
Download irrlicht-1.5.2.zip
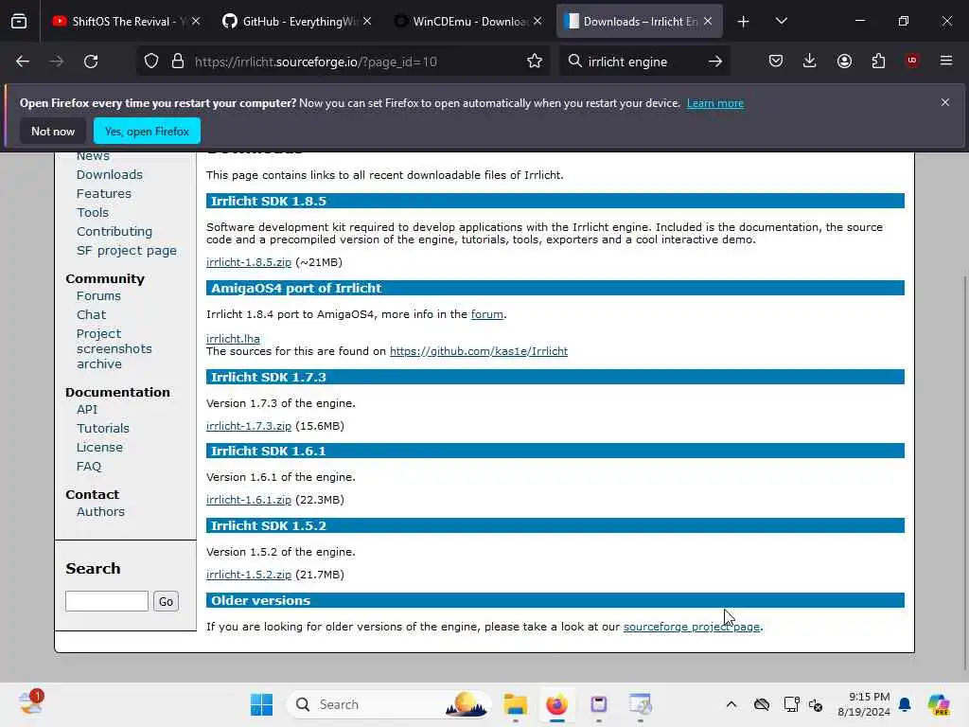pos(249,575)
